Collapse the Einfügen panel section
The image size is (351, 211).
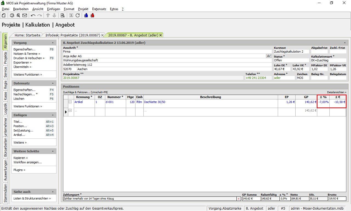coord(53,115)
